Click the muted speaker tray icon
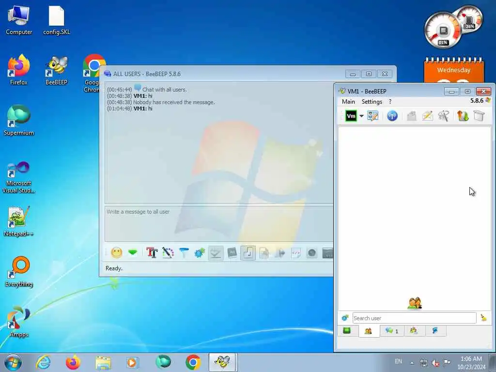The image size is (496, 372). [x=435, y=363]
